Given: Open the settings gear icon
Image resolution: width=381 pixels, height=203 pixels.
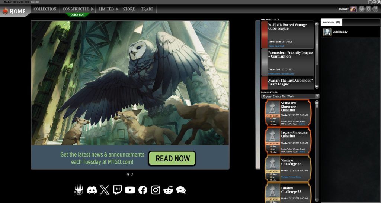Looking at the screenshot, I should (368, 9).
